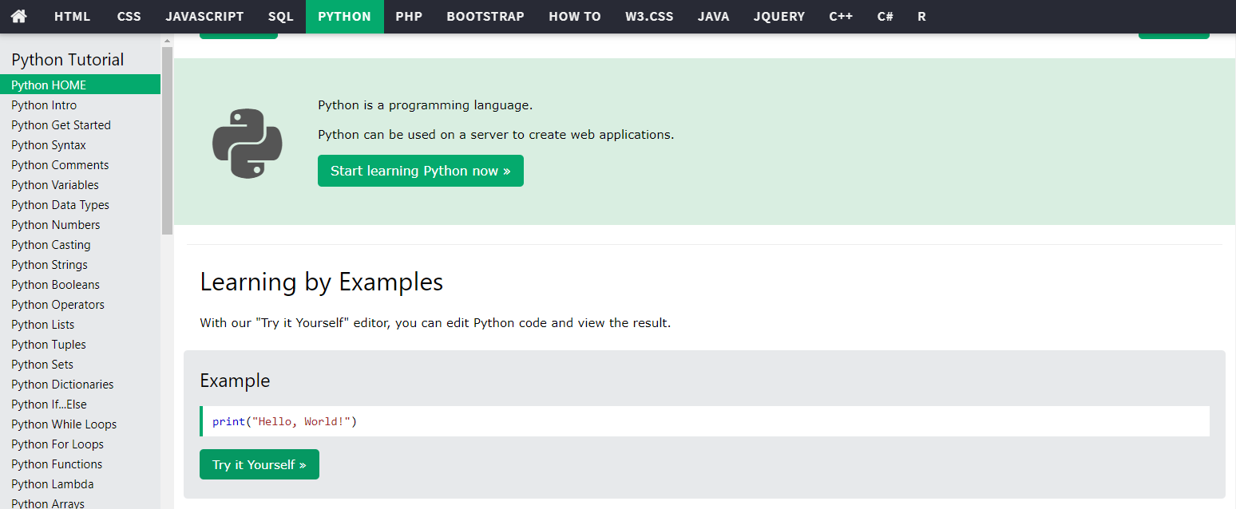The image size is (1236, 509).
Task: Open the HTML tutorial tab
Action: [x=73, y=16]
